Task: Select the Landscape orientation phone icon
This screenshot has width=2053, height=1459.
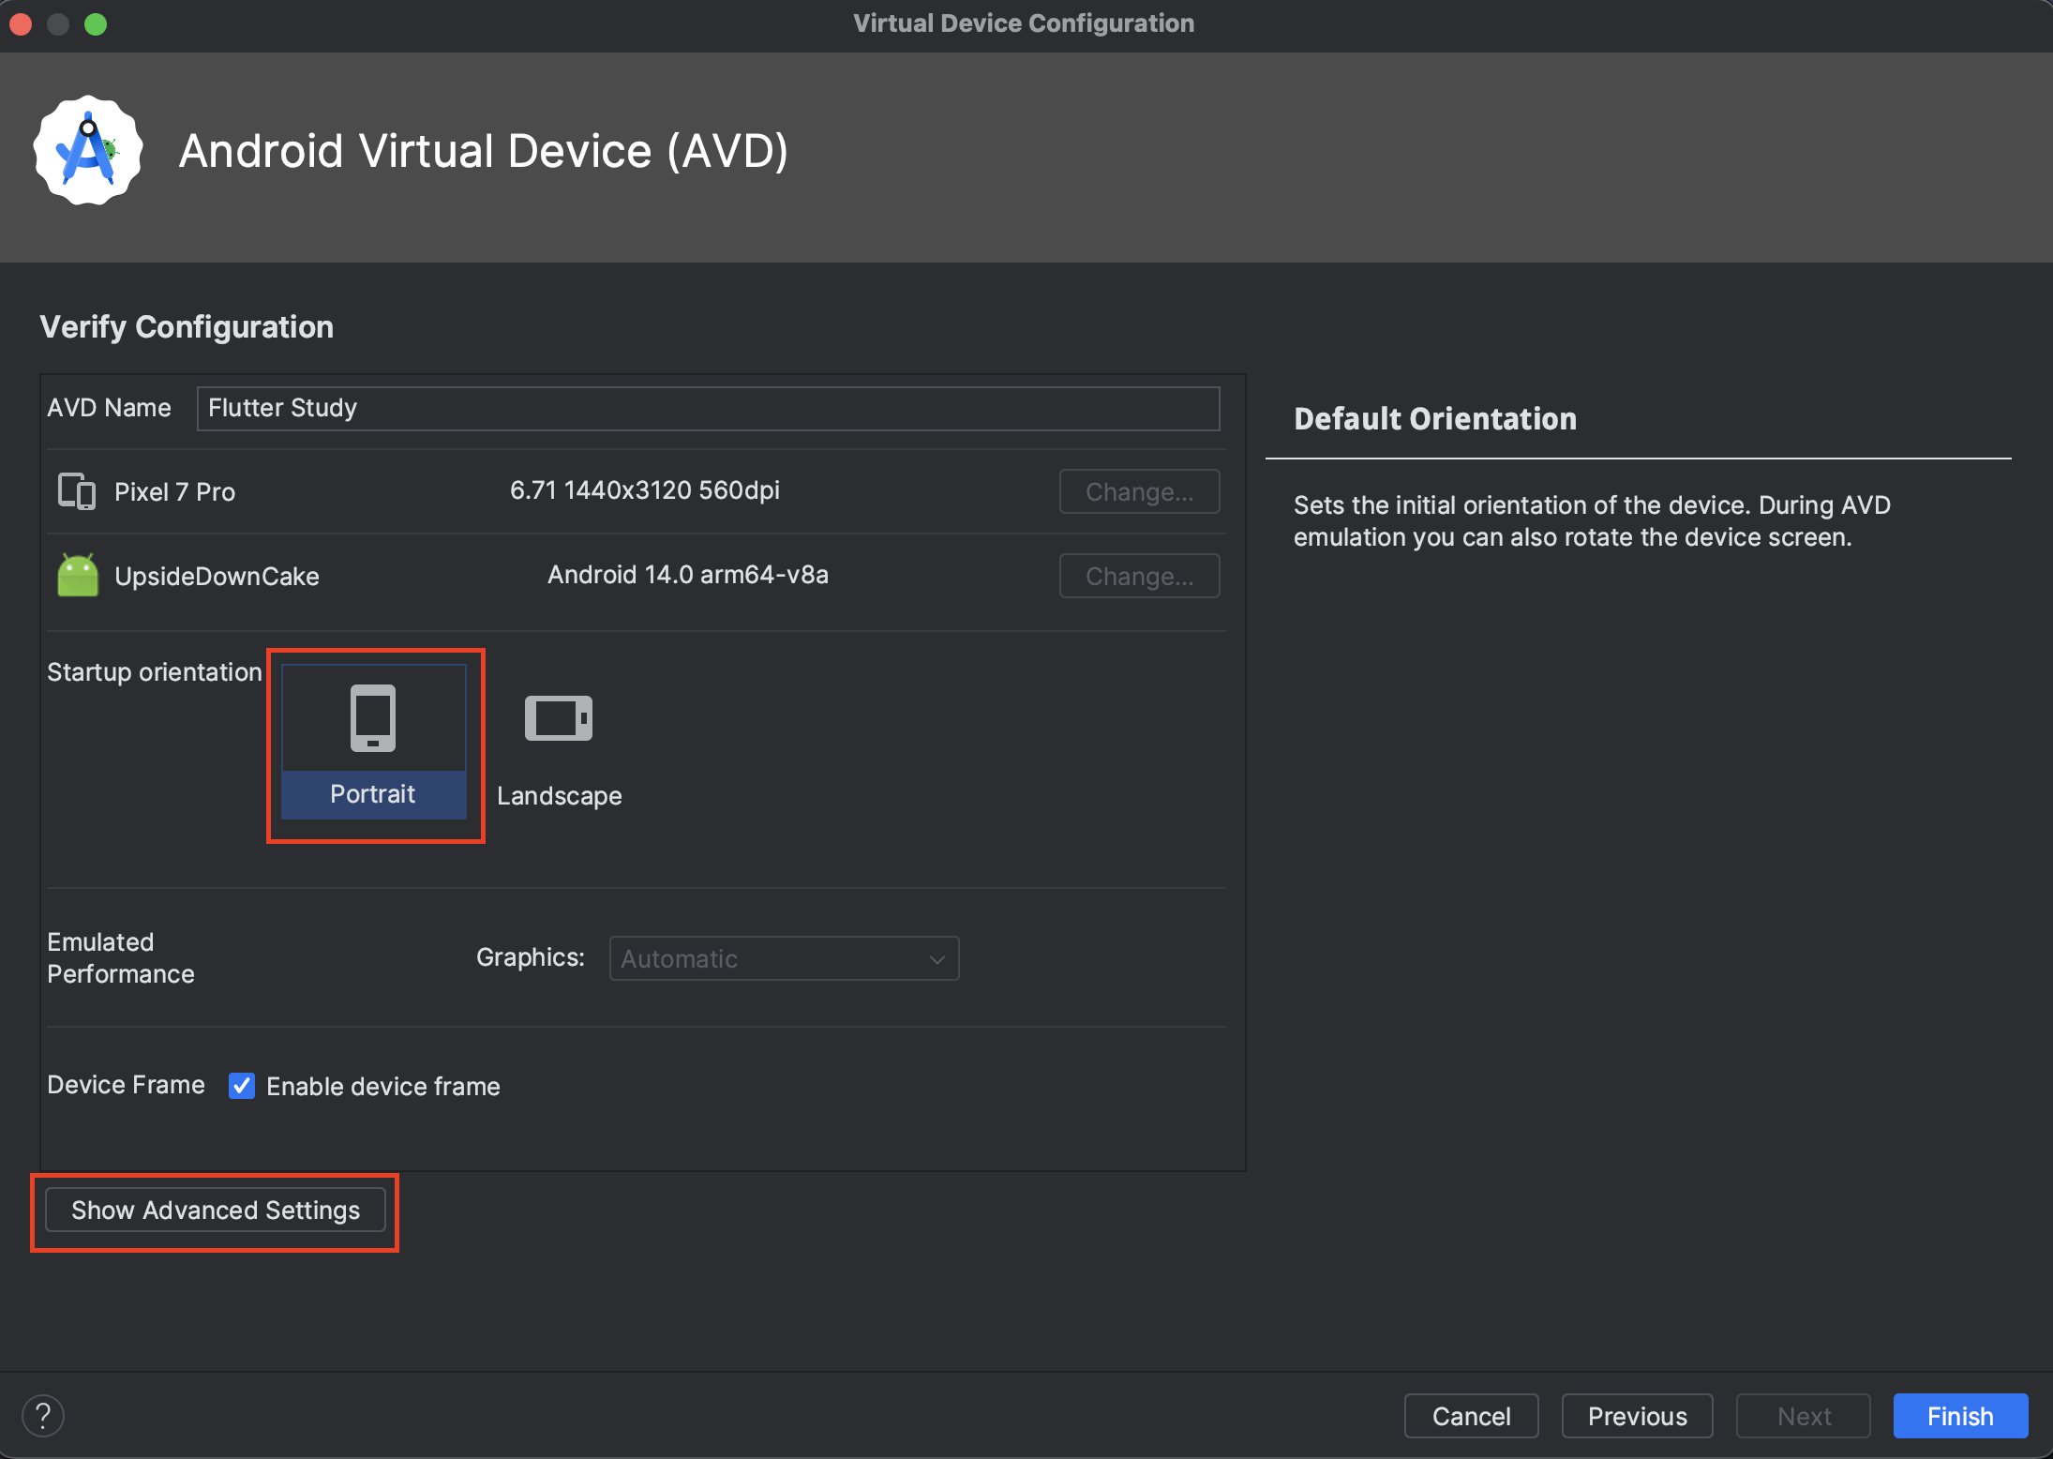Action: click(559, 718)
